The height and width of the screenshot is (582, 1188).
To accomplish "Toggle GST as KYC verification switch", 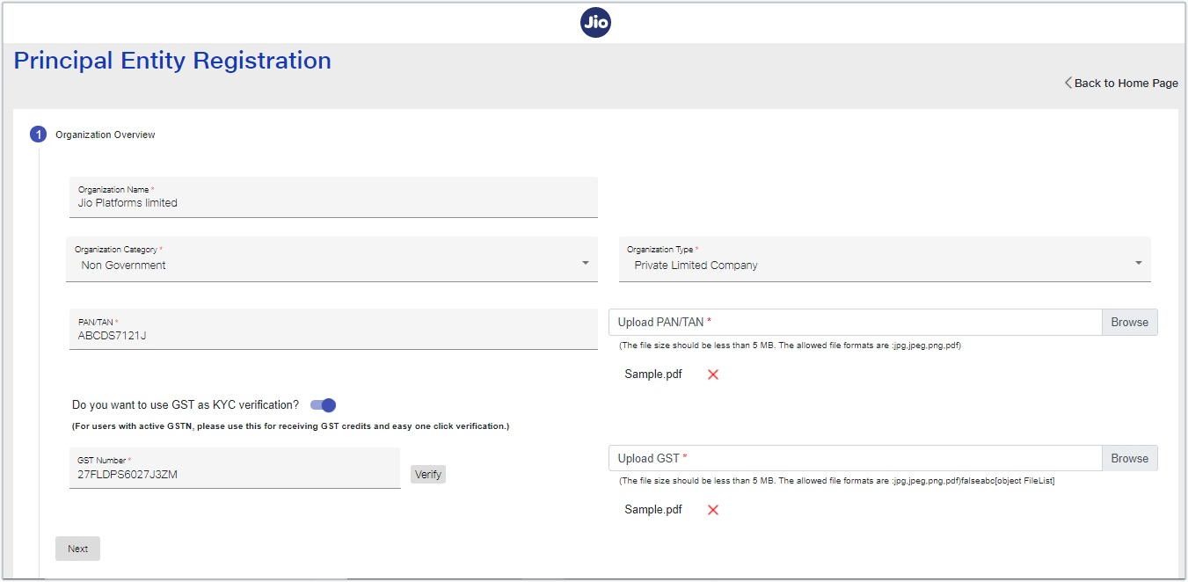I will [x=323, y=405].
